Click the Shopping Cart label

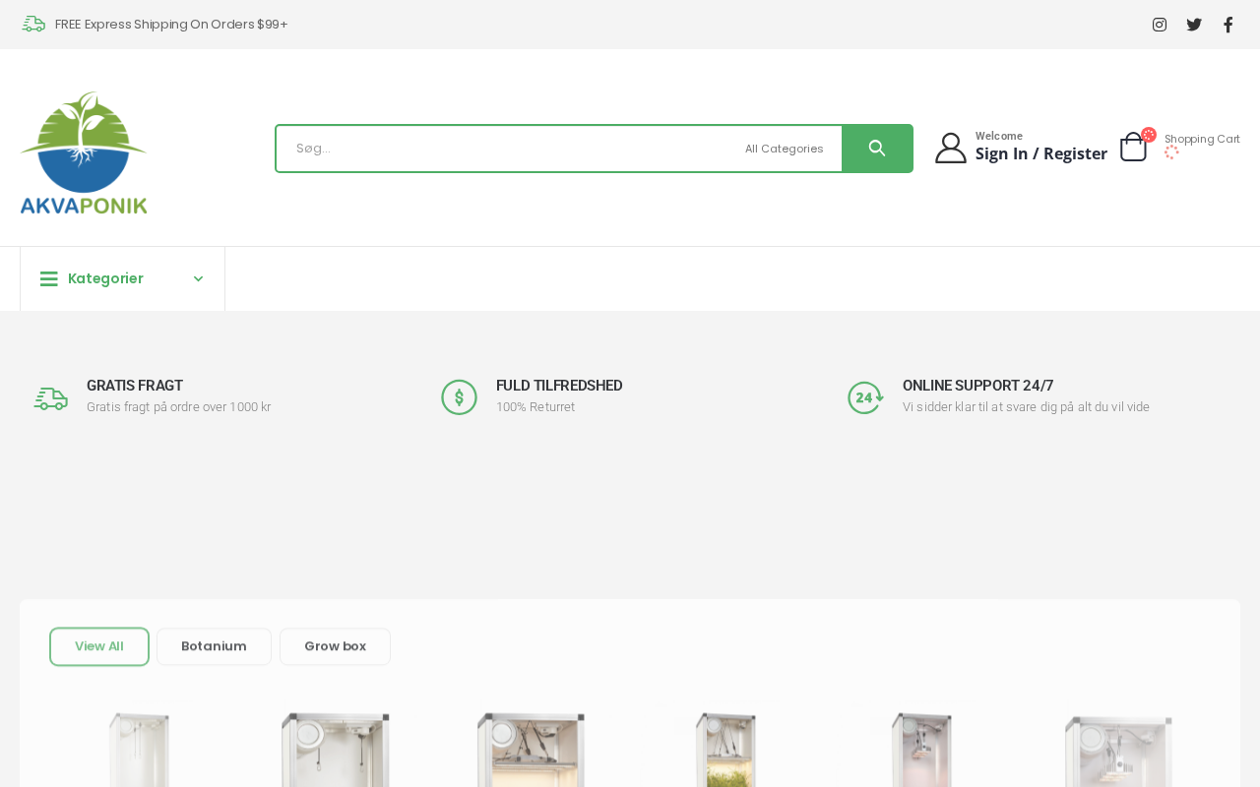(x=1202, y=139)
